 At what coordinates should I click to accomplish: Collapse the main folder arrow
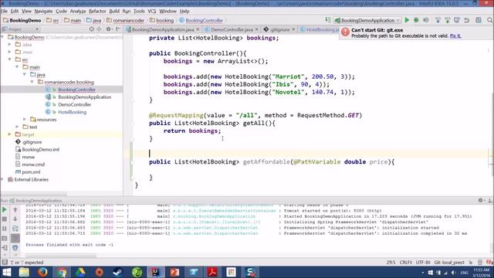coord(17,67)
